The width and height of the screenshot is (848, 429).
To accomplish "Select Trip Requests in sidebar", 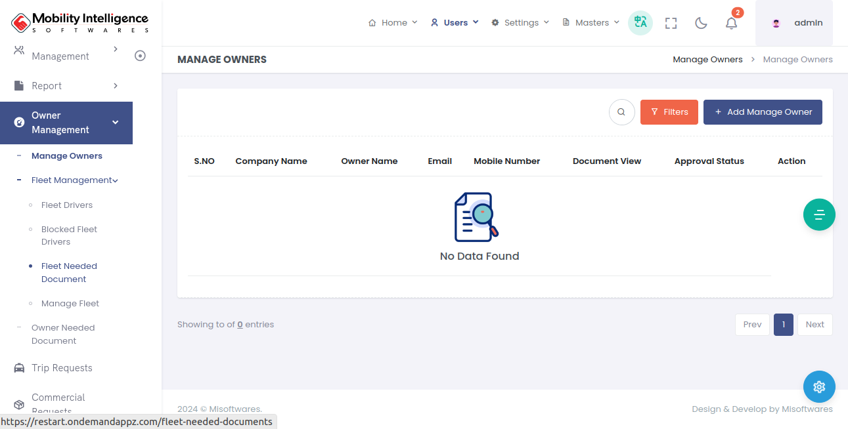I will [62, 368].
